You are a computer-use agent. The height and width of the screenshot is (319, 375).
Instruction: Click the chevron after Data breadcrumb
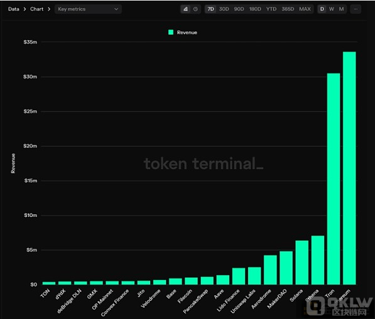[24, 9]
